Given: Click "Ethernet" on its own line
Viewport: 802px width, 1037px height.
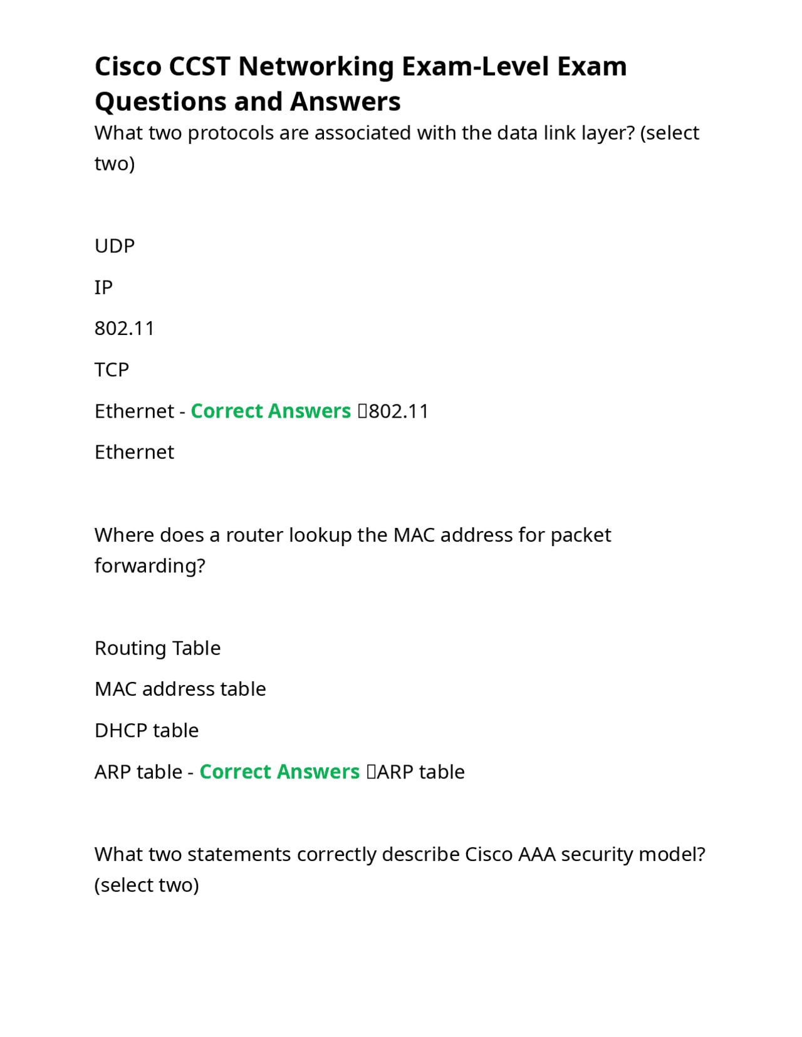Looking at the screenshot, I should tap(134, 452).
